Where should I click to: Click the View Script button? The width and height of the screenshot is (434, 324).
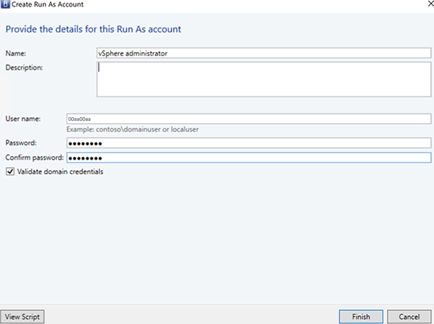pos(23,316)
